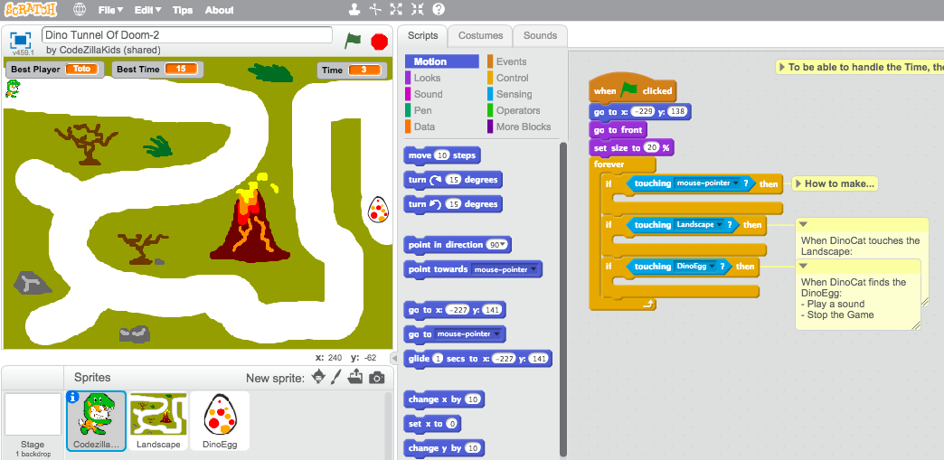Click set size to 20 value
This screenshot has width=944, height=460.
pos(652,148)
